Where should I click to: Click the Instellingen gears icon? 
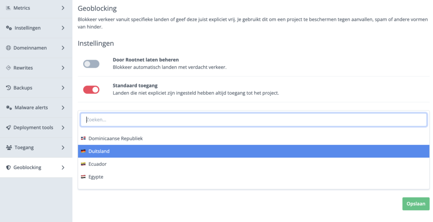[x=9, y=28]
